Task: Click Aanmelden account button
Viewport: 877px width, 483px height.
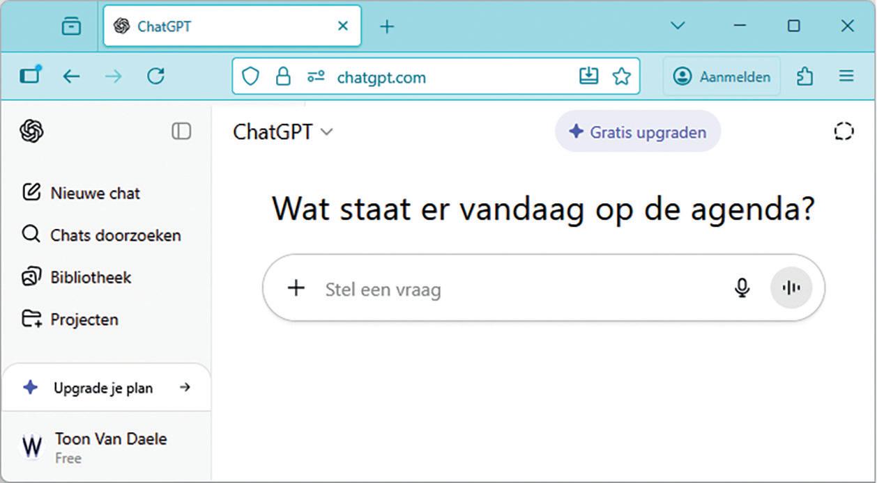Action: click(x=722, y=77)
